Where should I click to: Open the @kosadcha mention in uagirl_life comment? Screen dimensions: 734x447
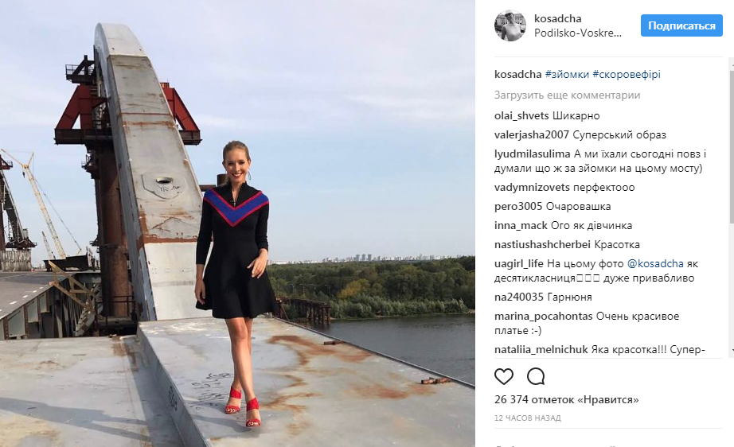[x=655, y=264]
